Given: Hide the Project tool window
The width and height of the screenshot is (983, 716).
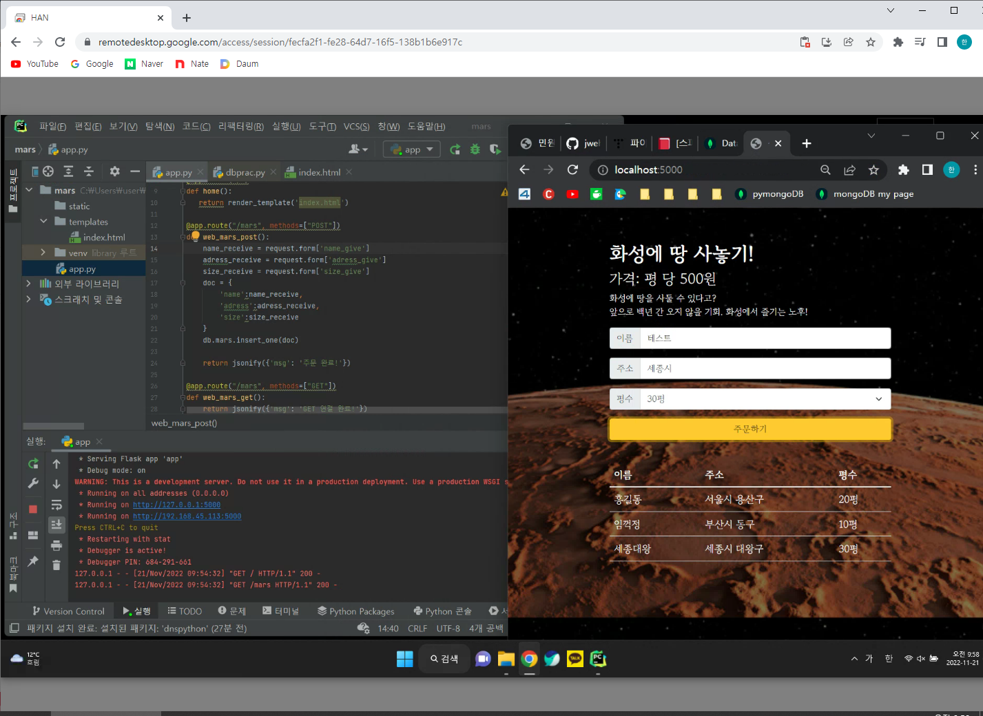Looking at the screenshot, I should click(135, 171).
